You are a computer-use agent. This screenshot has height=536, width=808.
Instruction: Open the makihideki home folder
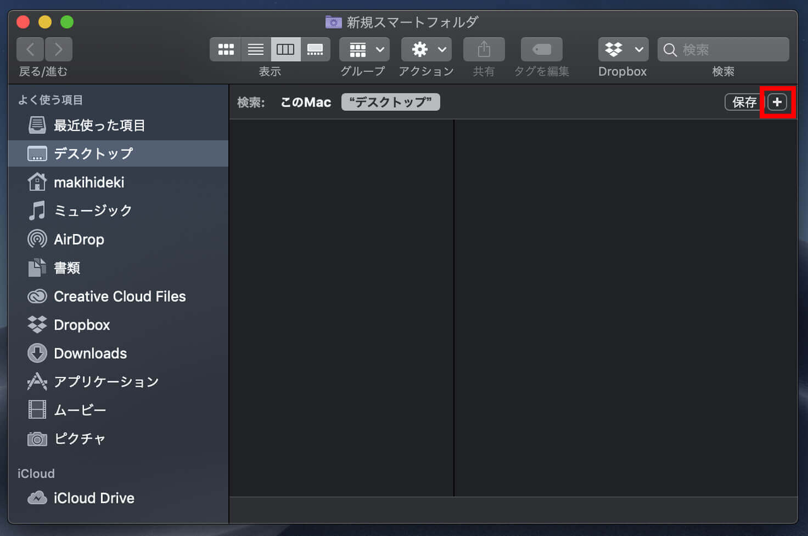tap(118, 182)
